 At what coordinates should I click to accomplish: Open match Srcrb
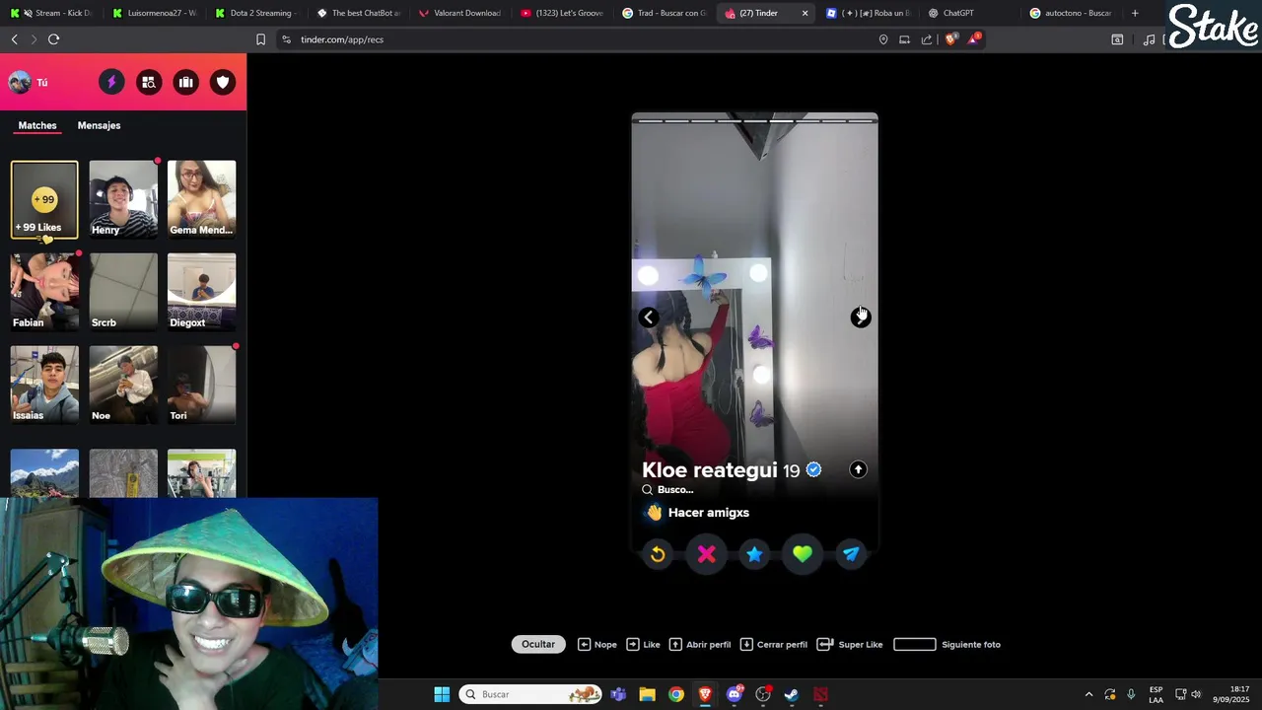[123, 291]
